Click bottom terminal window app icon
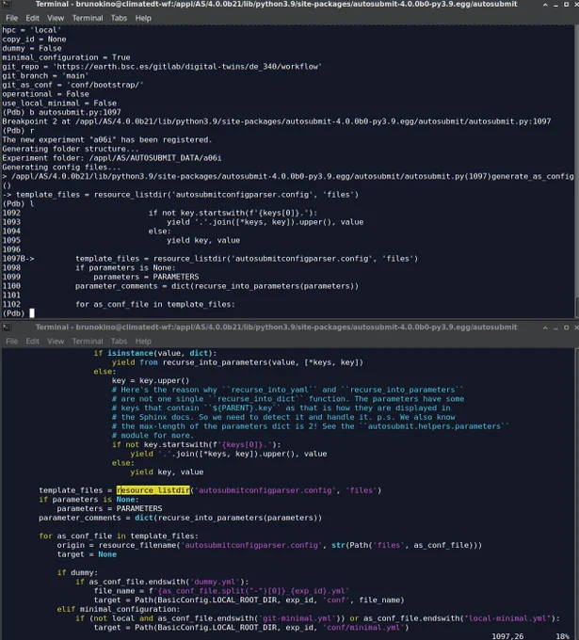 click(7, 328)
